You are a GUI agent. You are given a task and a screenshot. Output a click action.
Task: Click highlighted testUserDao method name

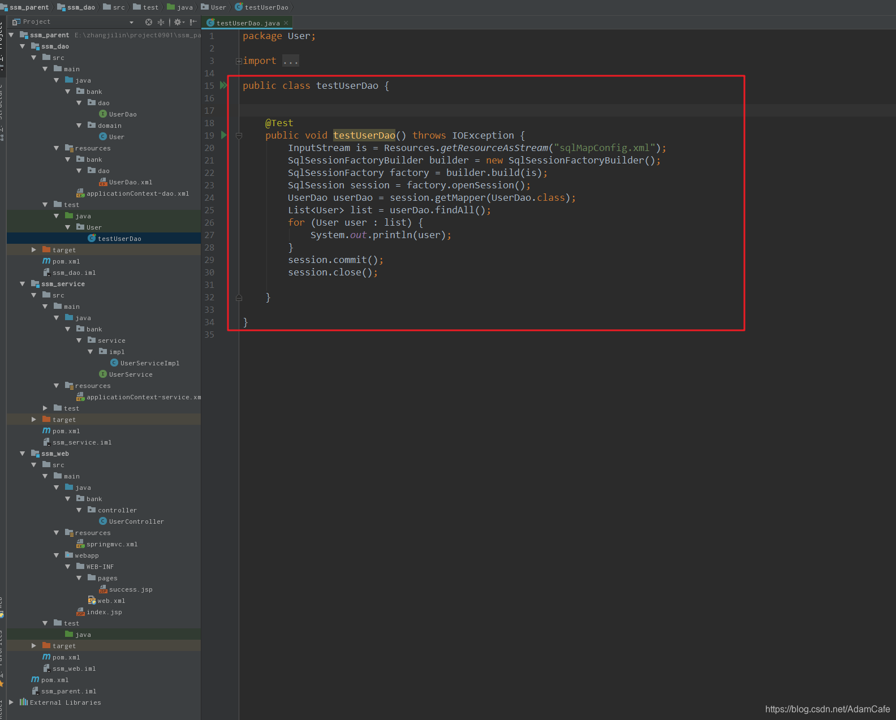click(364, 135)
